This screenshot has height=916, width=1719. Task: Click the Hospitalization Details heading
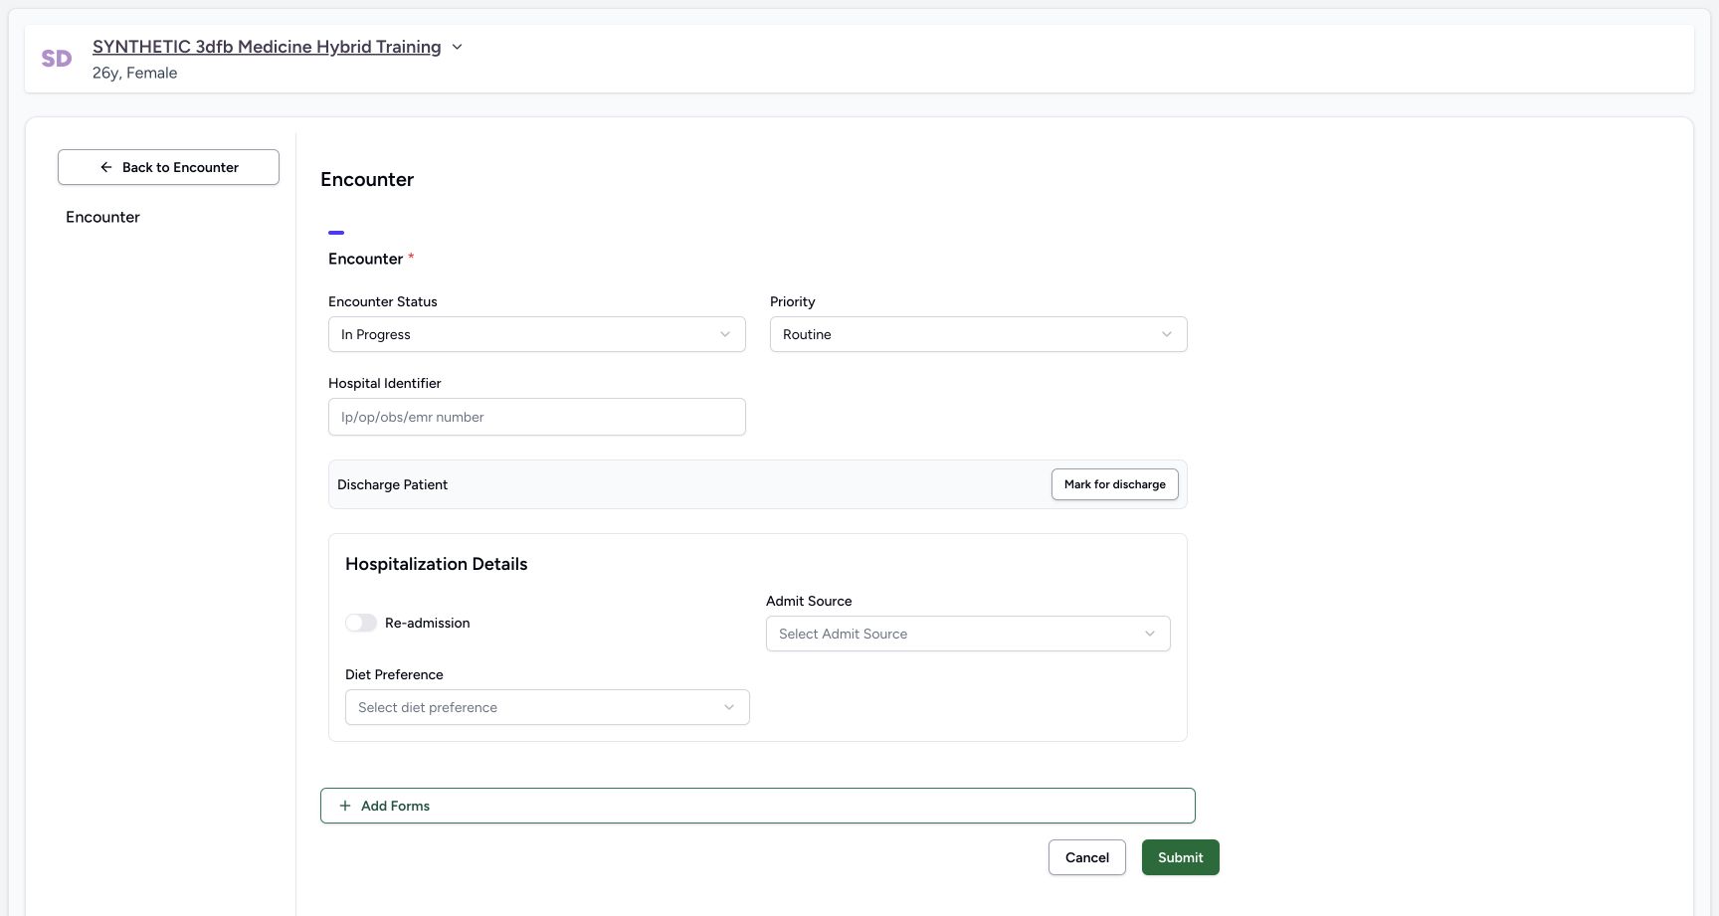click(437, 564)
